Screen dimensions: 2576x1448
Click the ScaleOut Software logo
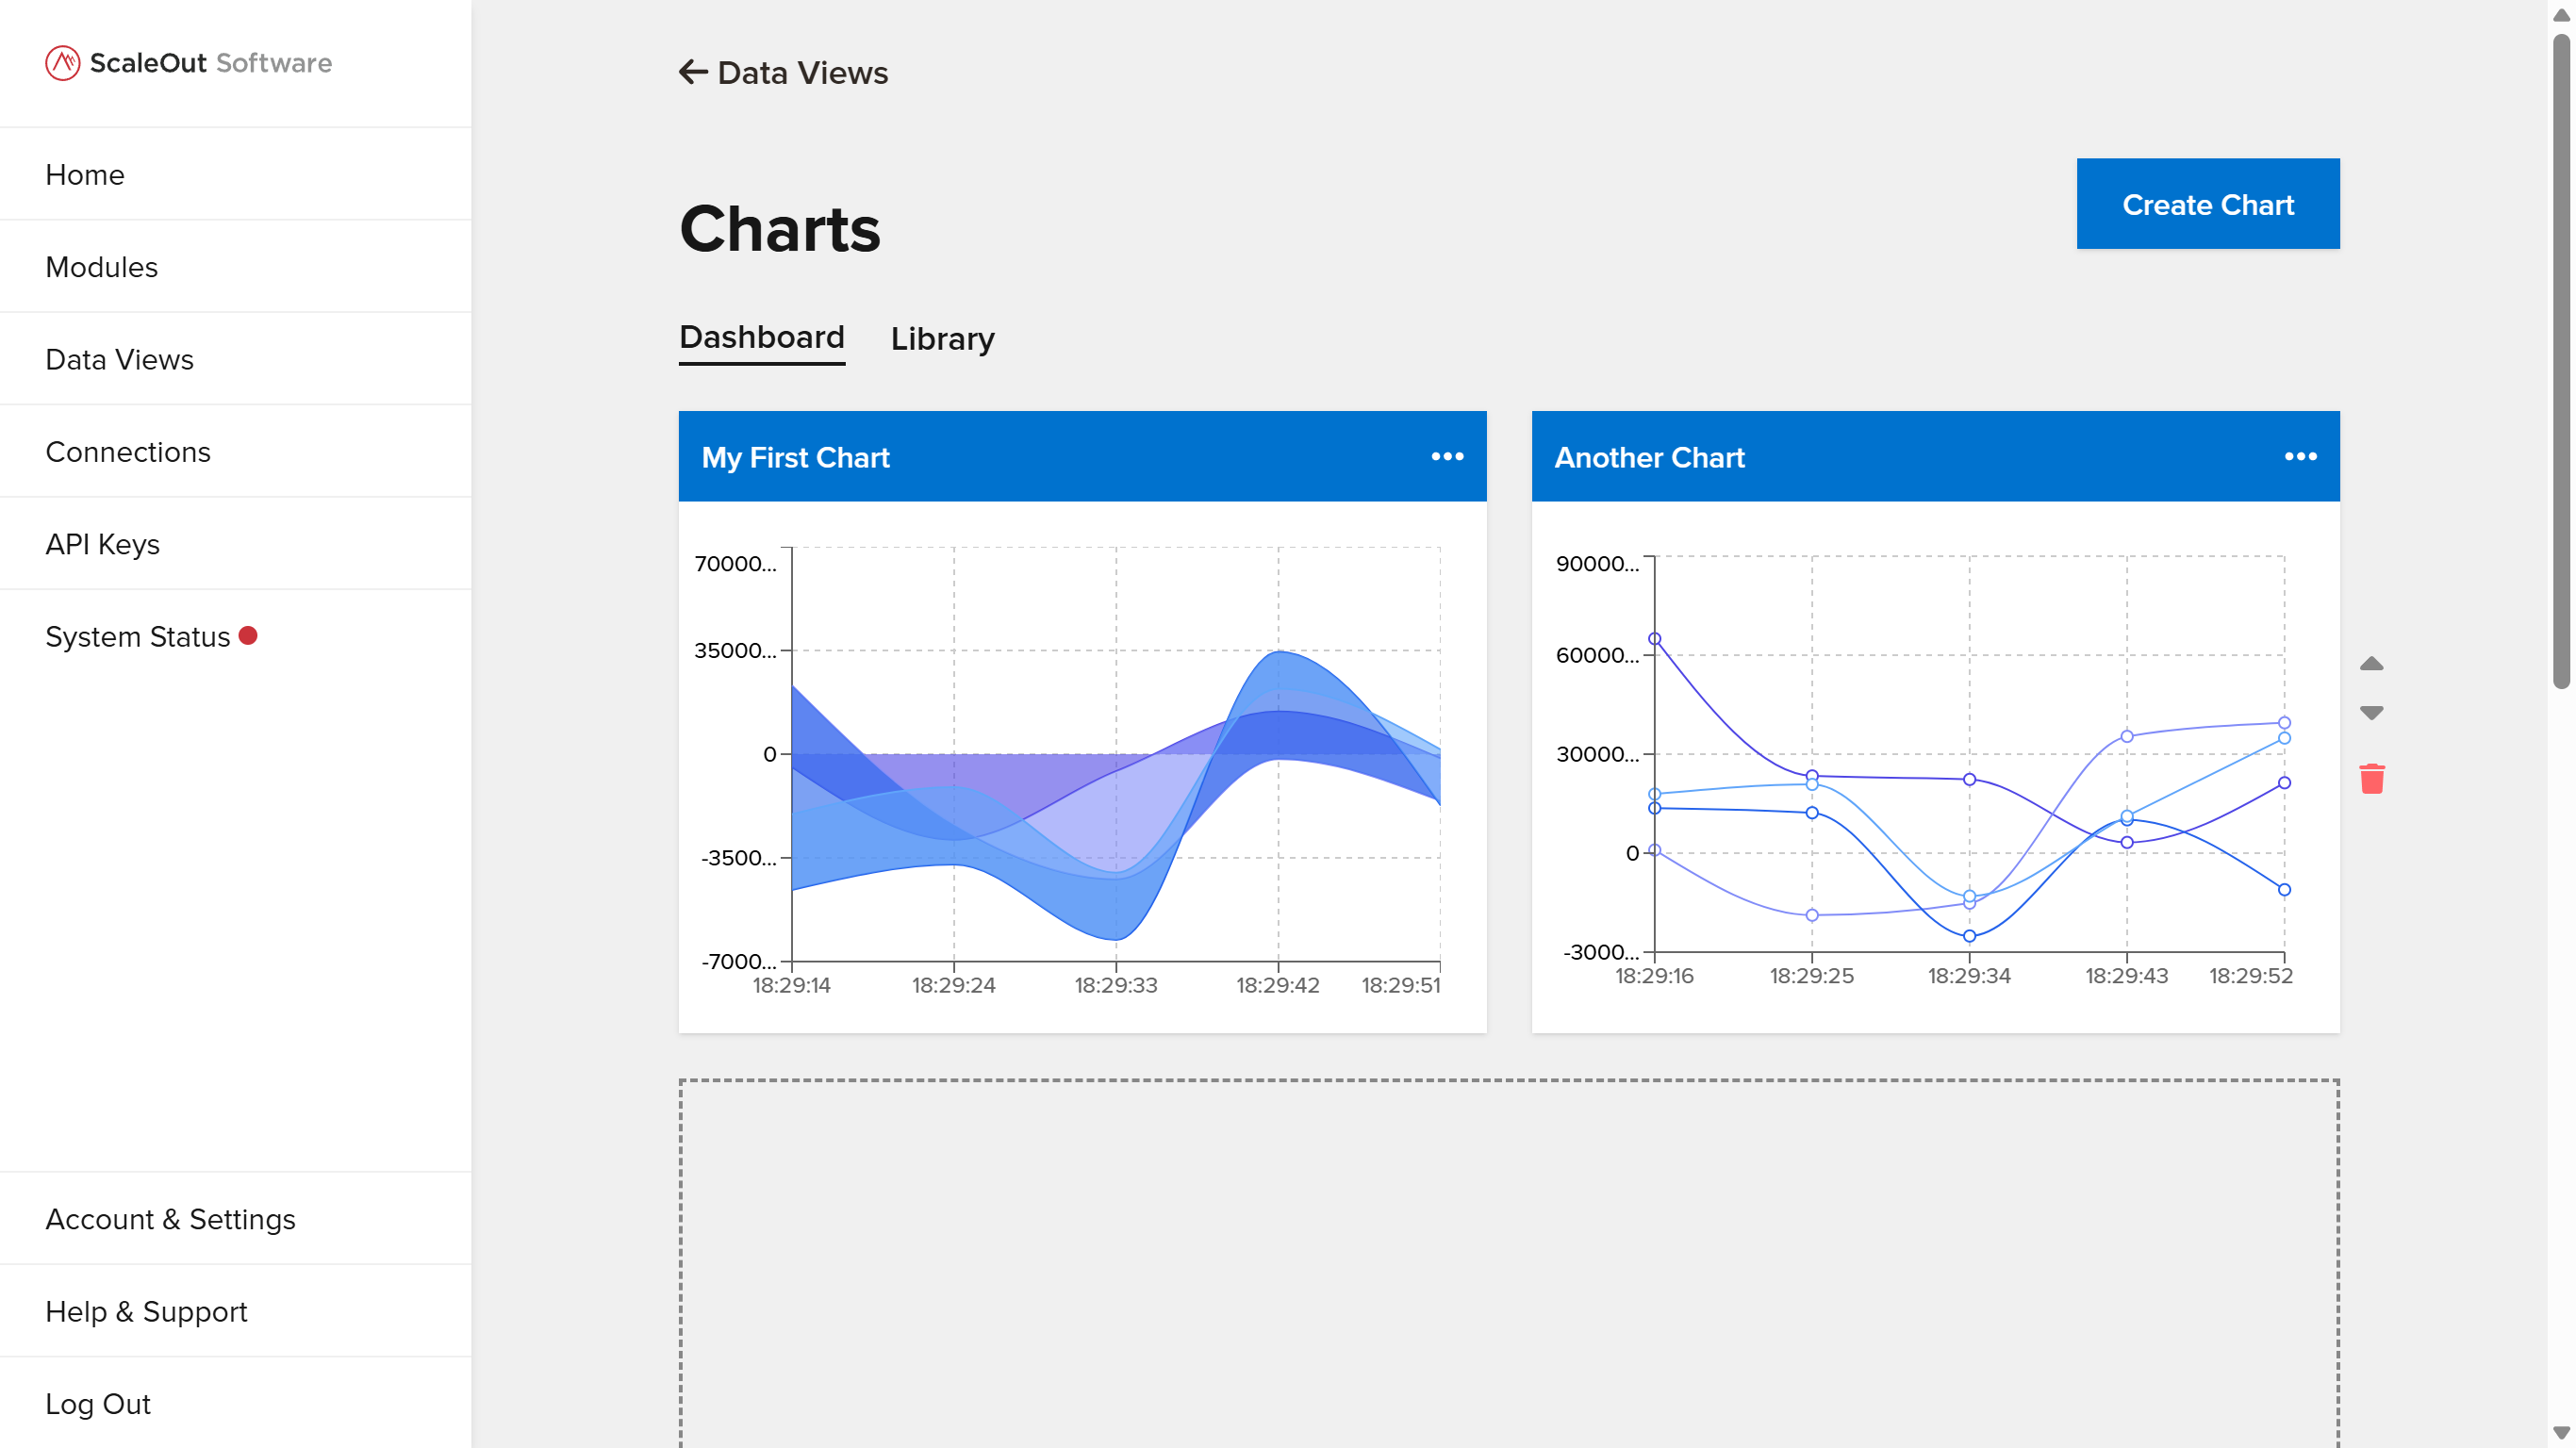tap(189, 63)
